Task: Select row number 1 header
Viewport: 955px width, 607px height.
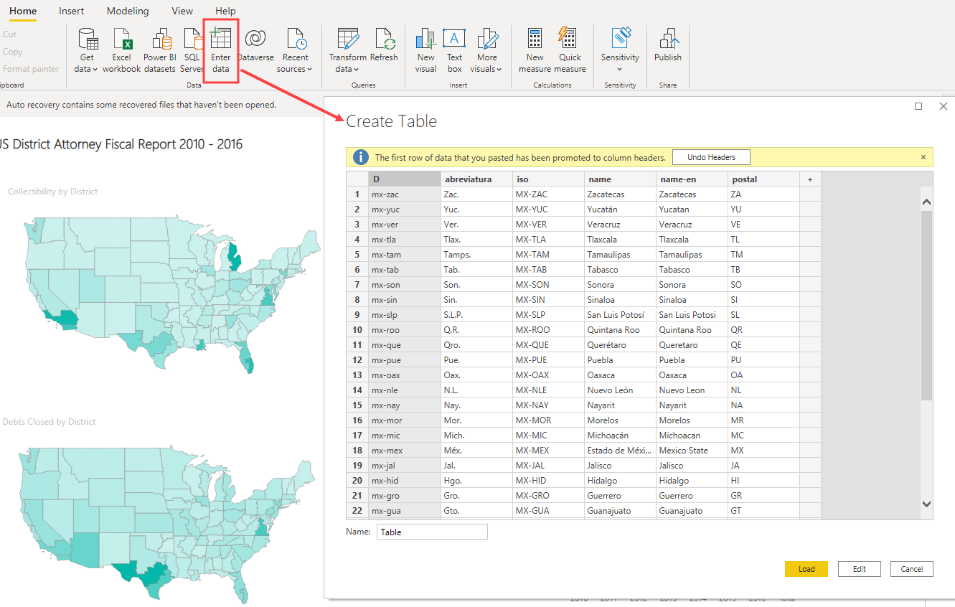Action: tap(357, 194)
